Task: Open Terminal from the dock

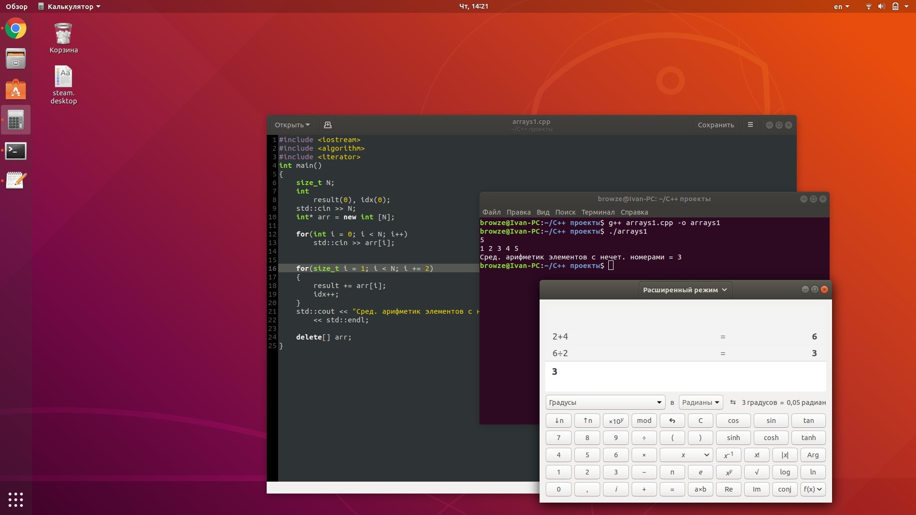Action: (x=16, y=151)
